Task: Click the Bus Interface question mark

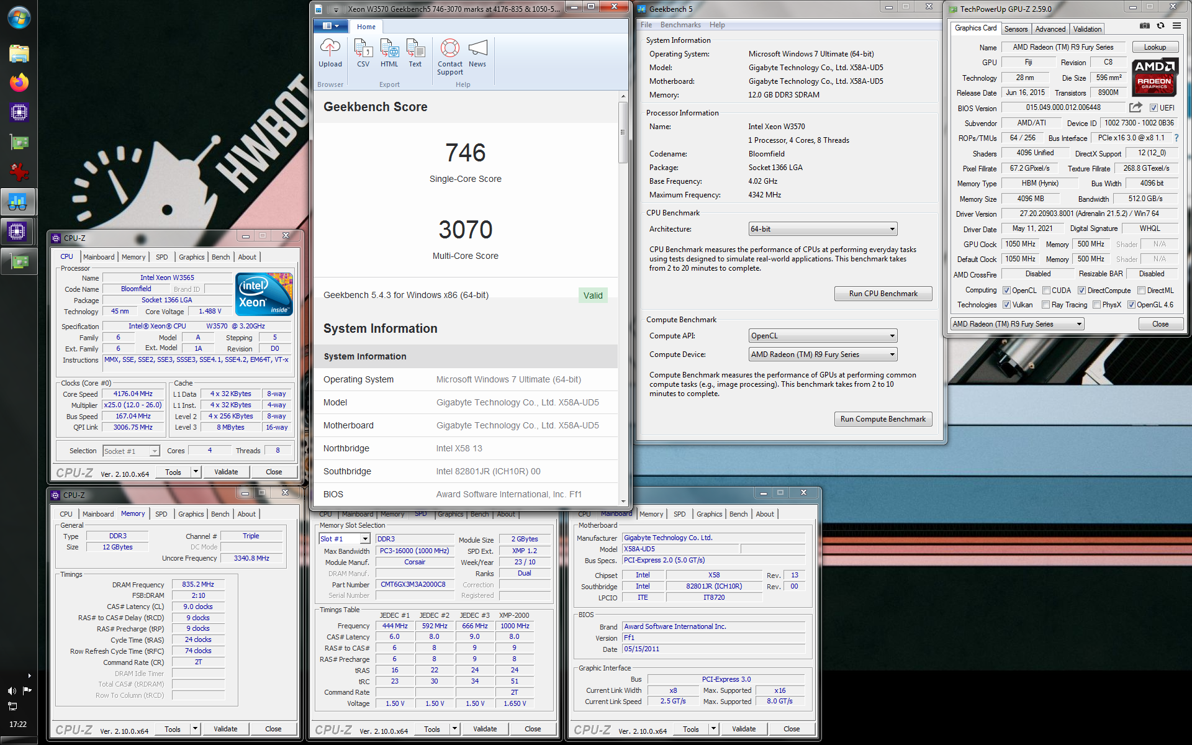Action: [1176, 138]
